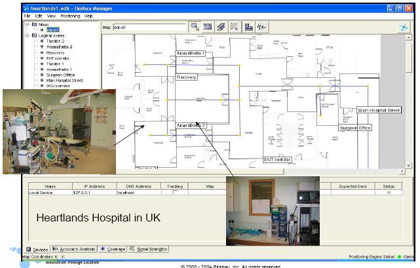
Task: Click the Map name input field
Action: 149,28
